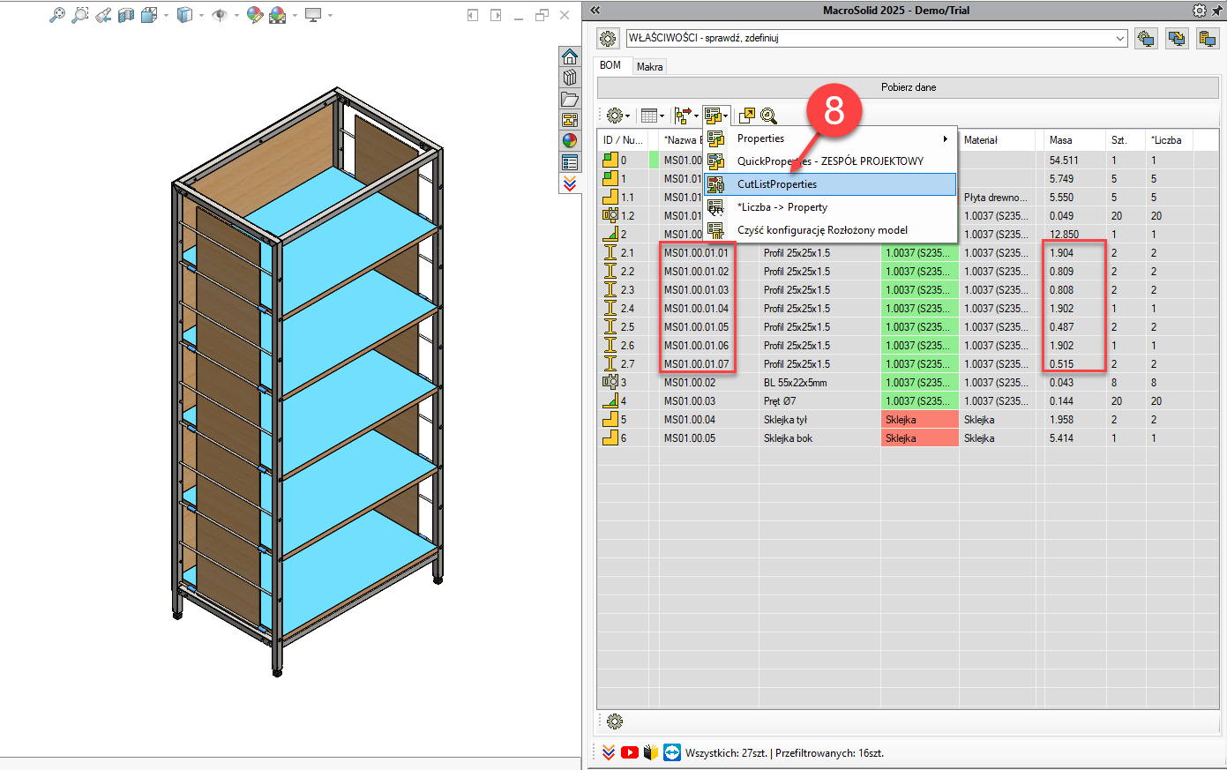Open View Palette tab in sidebar

(570, 120)
